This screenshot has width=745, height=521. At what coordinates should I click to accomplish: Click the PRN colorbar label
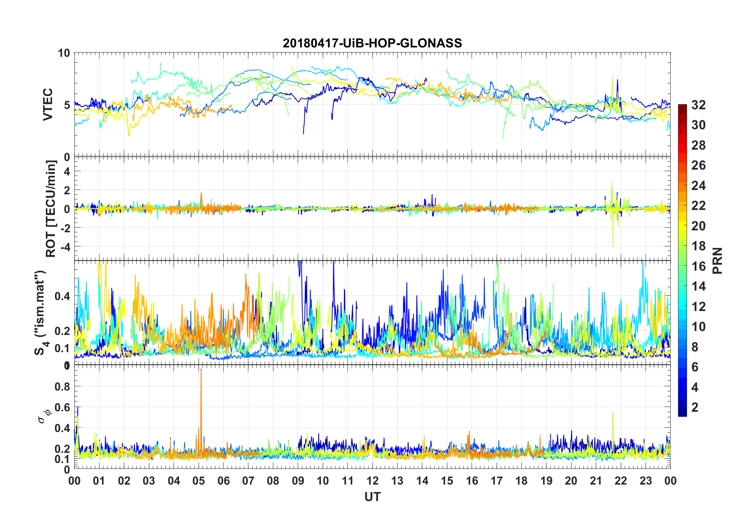pyautogui.click(x=718, y=260)
